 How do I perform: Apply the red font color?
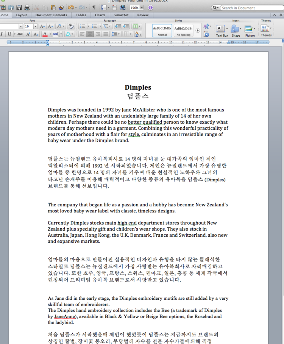click(45, 34)
